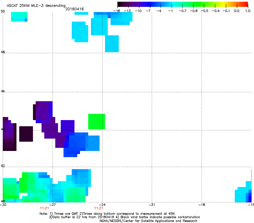
Task: Click the "-13" color scale label
Action: click(127, 11)
